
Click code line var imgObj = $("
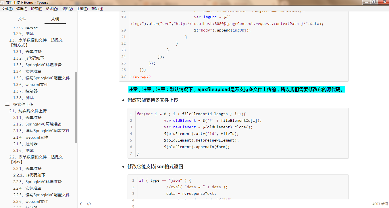[212, 17]
